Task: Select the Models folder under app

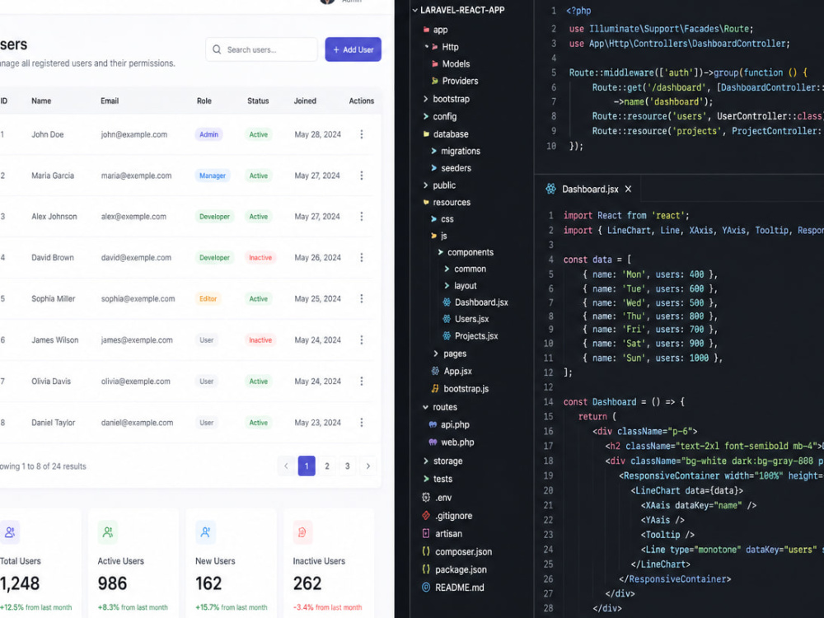Action: click(x=451, y=63)
